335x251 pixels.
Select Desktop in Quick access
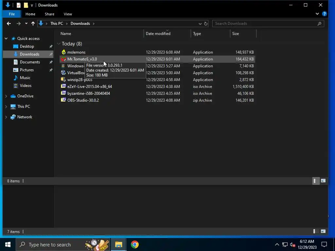click(x=27, y=46)
